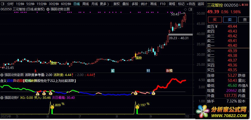Open the 涨榜 marker
The image size is (251, 120).
(x=169, y=70)
